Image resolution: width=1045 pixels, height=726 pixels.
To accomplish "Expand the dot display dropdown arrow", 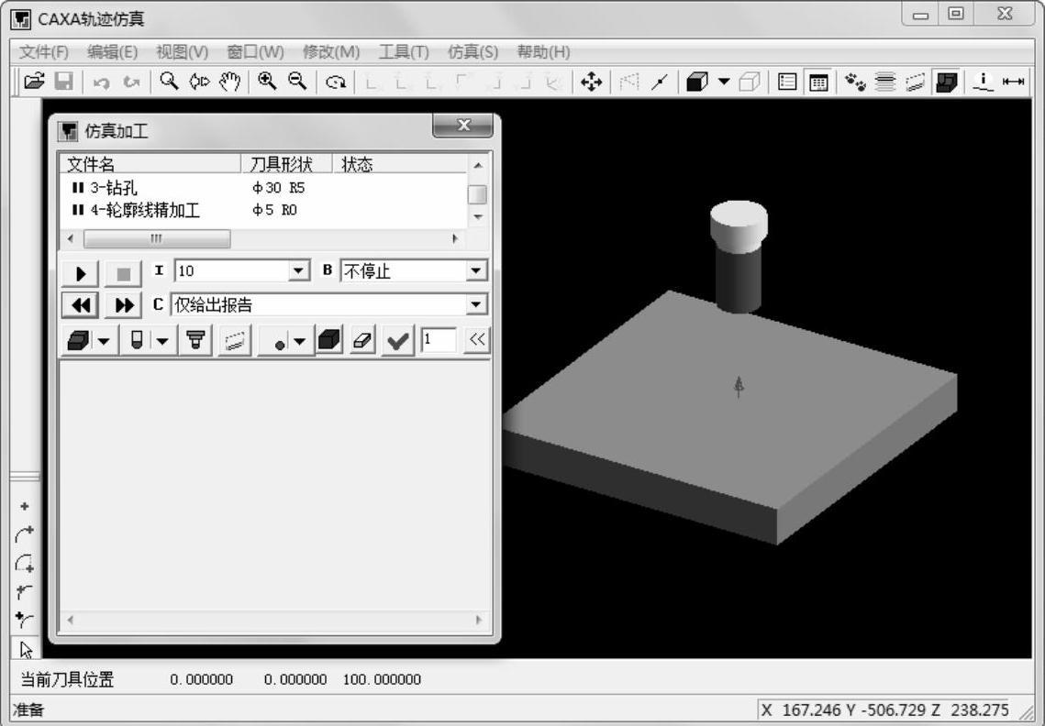I will point(300,342).
